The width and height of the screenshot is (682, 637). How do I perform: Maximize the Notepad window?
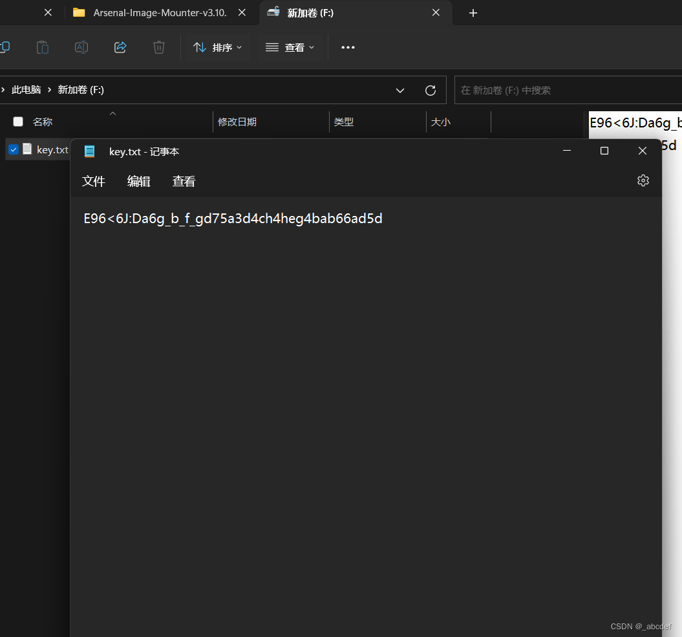pyautogui.click(x=604, y=151)
